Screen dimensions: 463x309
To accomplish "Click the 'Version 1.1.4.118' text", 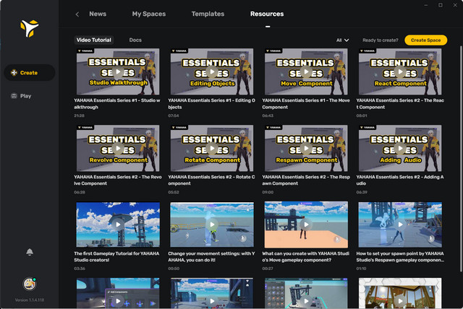I will pyautogui.click(x=29, y=300).
